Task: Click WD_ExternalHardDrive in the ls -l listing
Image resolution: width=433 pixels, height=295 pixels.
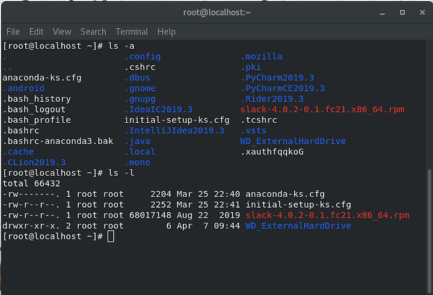Action: point(298,226)
